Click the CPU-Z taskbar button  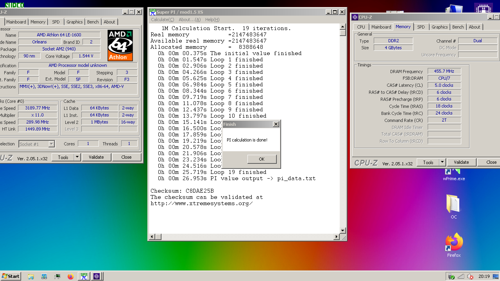pos(97,276)
